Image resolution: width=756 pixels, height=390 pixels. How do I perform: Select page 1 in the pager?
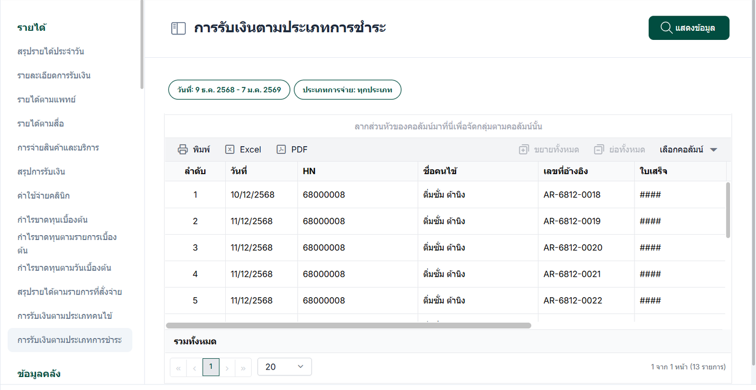point(211,367)
